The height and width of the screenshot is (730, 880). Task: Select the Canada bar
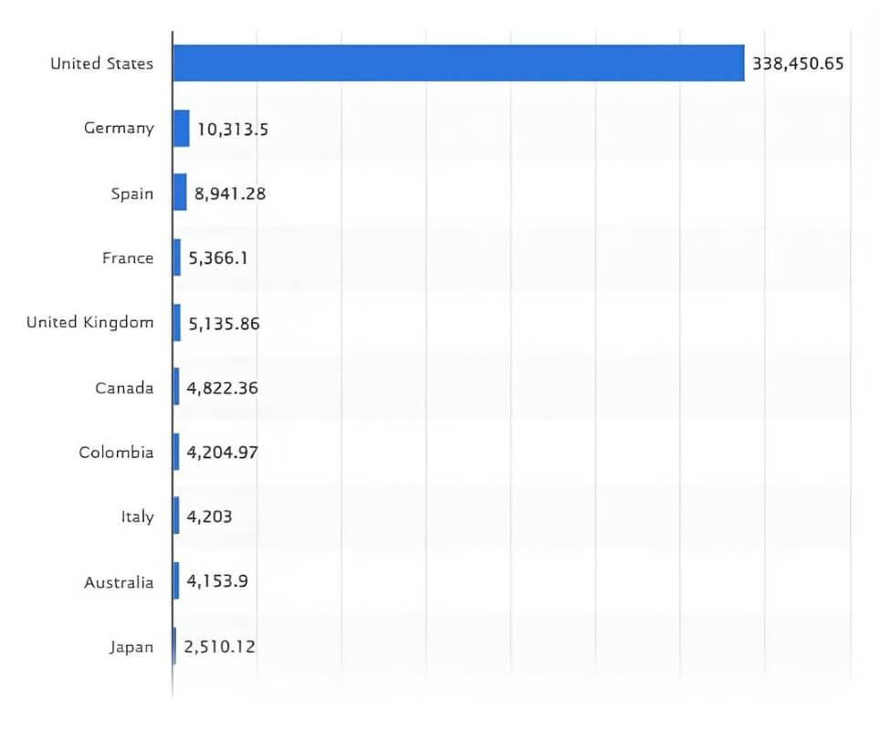coord(176,388)
